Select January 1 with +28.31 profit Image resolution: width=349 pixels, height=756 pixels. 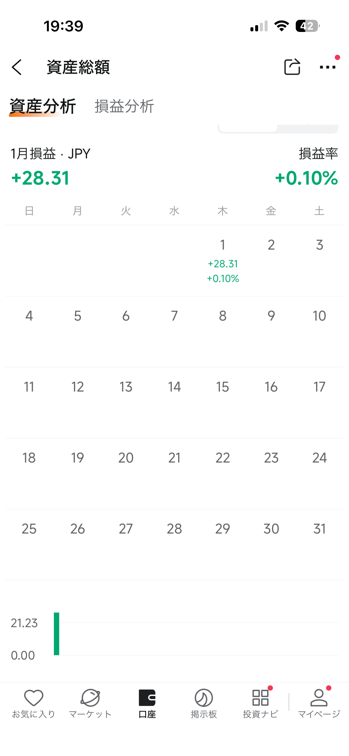click(x=223, y=260)
